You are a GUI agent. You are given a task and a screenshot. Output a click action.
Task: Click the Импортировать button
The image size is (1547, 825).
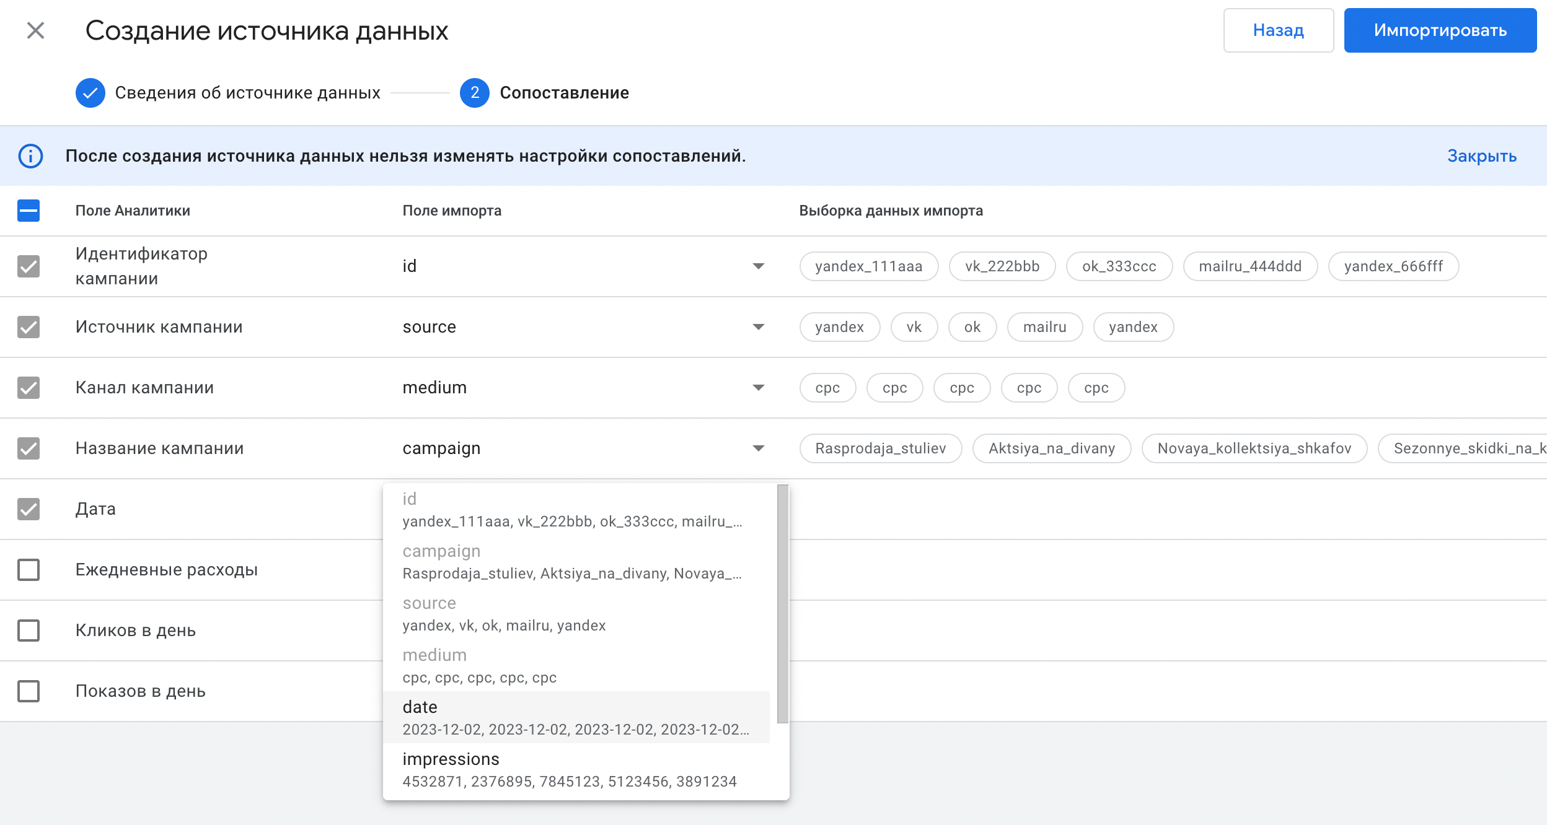(x=1440, y=30)
